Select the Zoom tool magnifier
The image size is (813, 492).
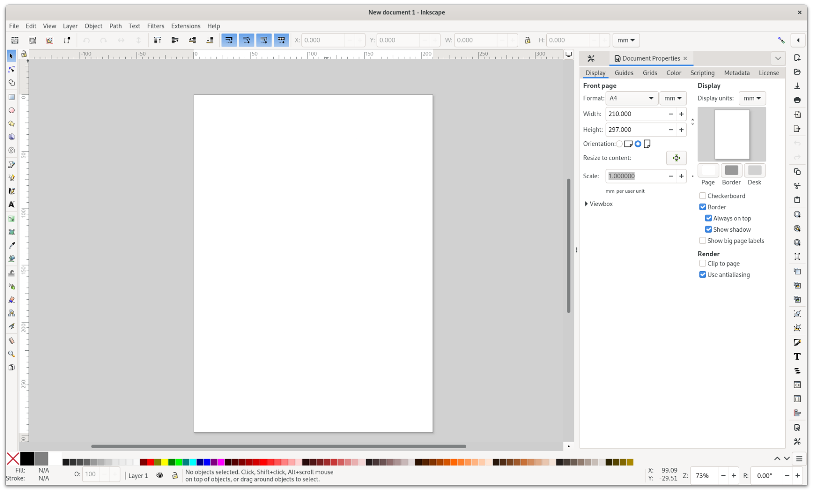(x=11, y=354)
